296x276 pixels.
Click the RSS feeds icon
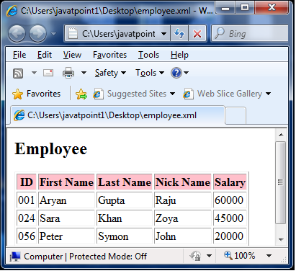click(18, 73)
